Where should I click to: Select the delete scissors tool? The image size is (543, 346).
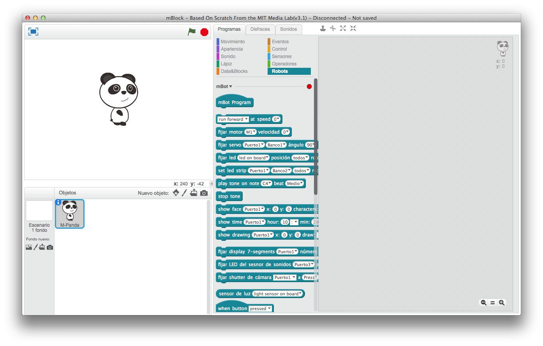(333, 28)
